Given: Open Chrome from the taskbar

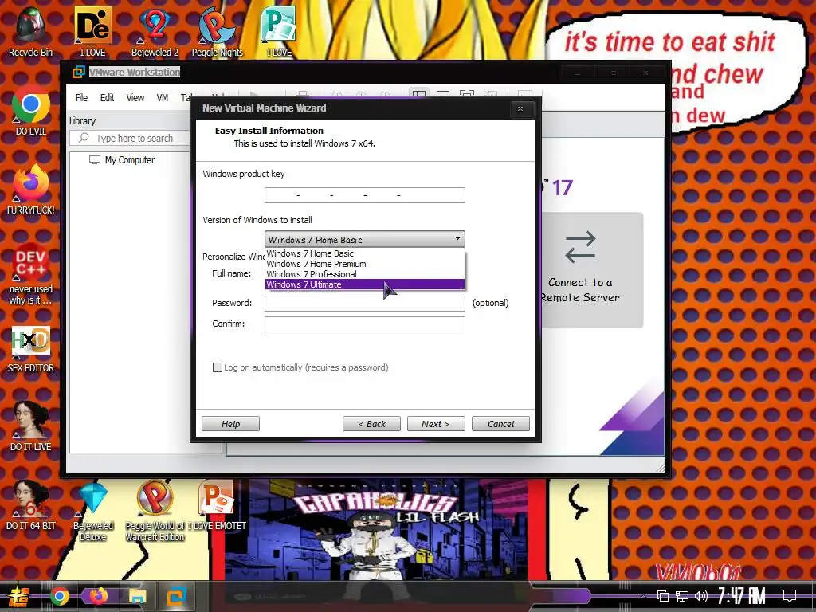Looking at the screenshot, I should [x=60, y=596].
